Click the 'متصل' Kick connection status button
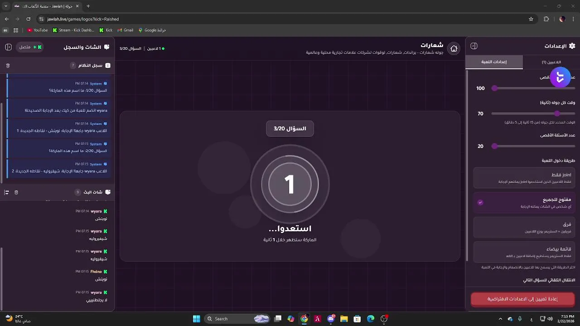580x326 pixels. (x=30, y=47)
